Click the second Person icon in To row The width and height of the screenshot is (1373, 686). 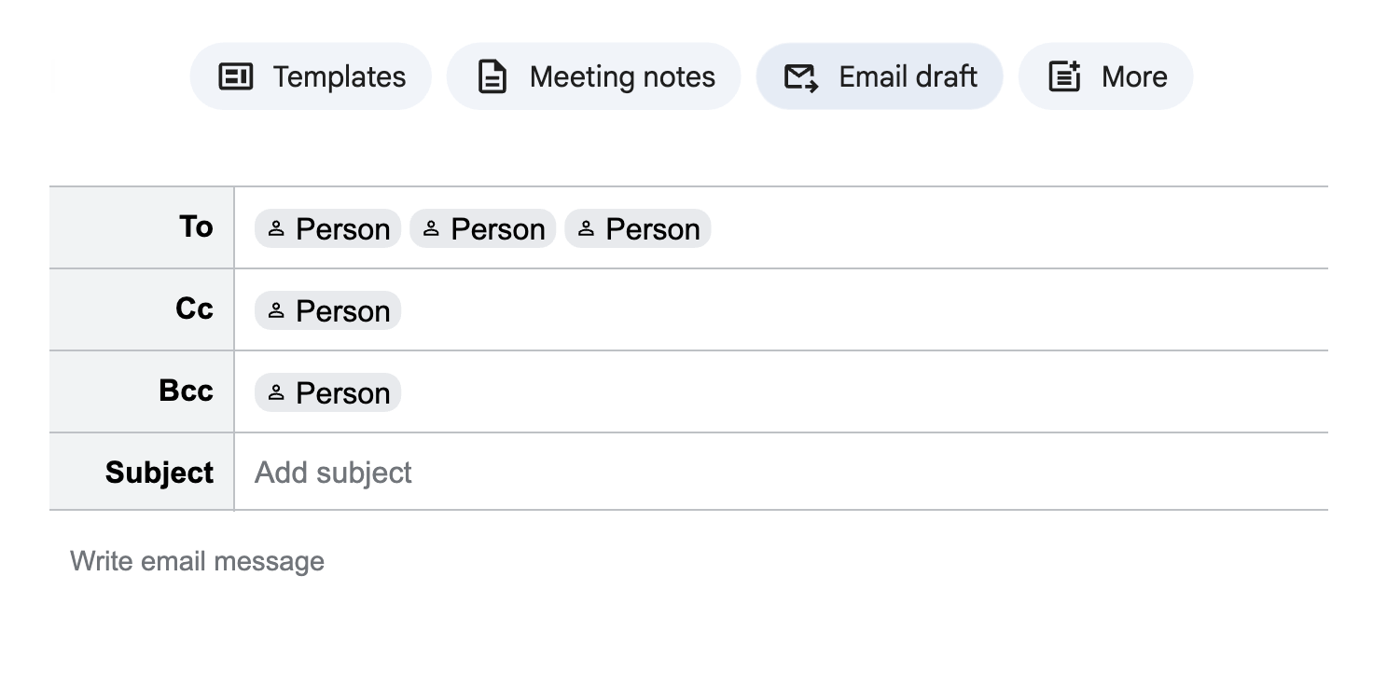point(431,229)
